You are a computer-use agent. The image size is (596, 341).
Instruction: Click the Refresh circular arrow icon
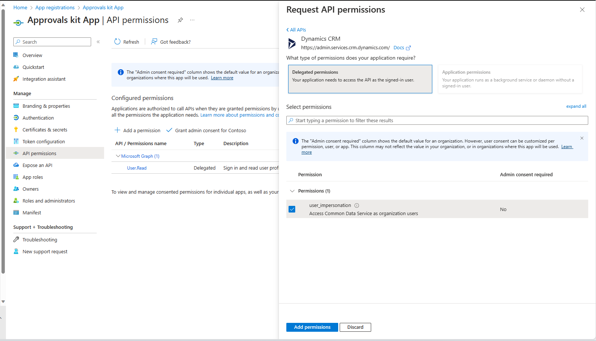(x=117, y=41)
